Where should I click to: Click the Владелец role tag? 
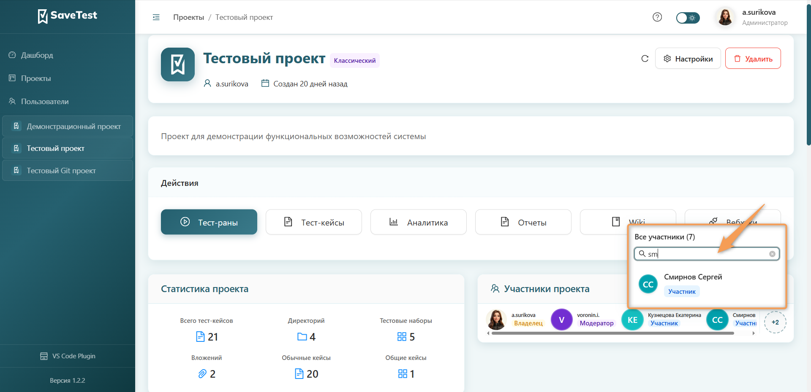528,323
